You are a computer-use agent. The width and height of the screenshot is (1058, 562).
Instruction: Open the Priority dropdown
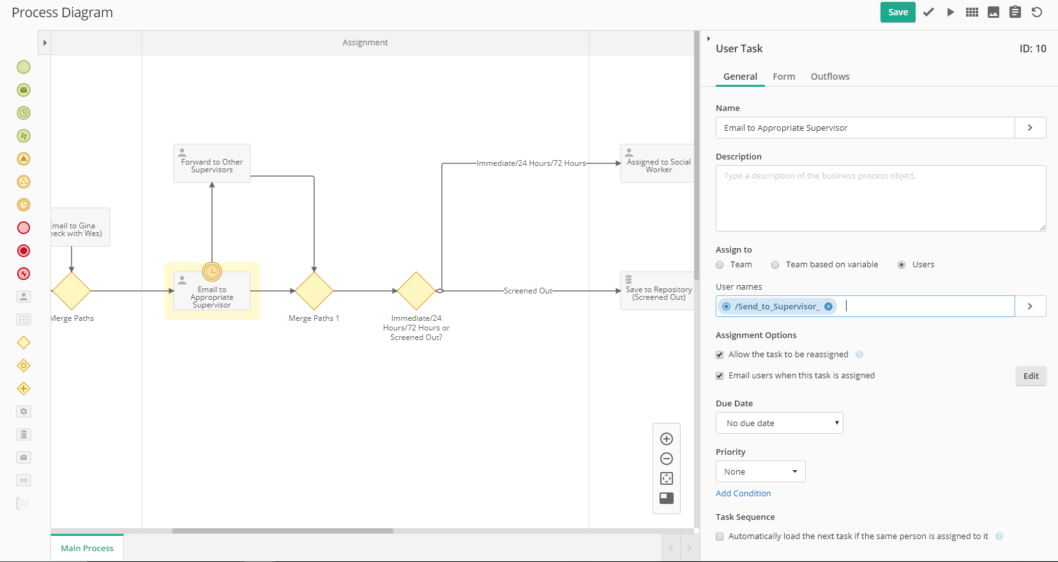click(760, 471)
